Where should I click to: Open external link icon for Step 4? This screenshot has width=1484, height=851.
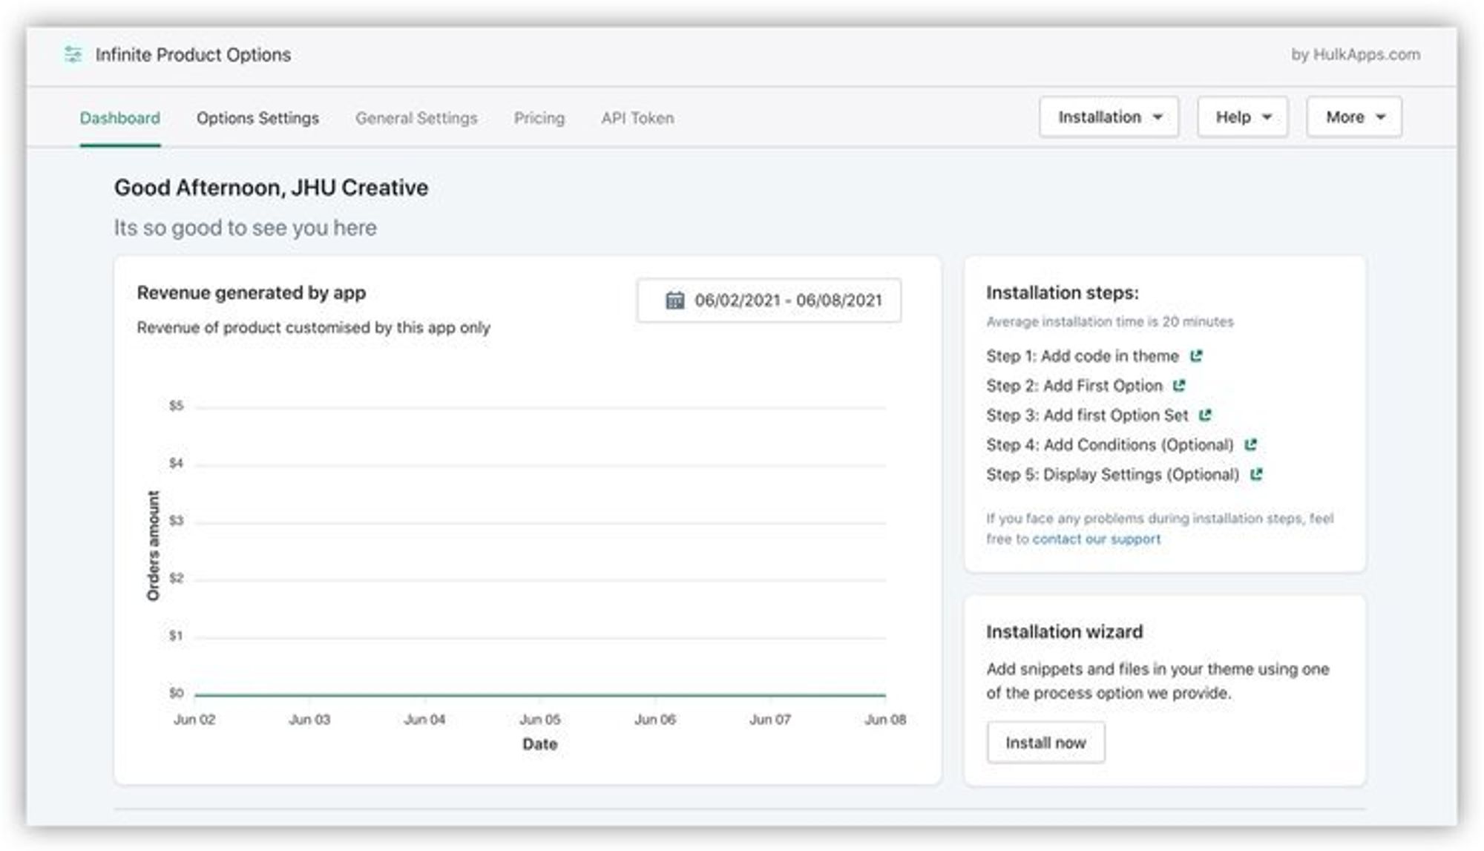pyautogui.click(x=1250, y=445)
